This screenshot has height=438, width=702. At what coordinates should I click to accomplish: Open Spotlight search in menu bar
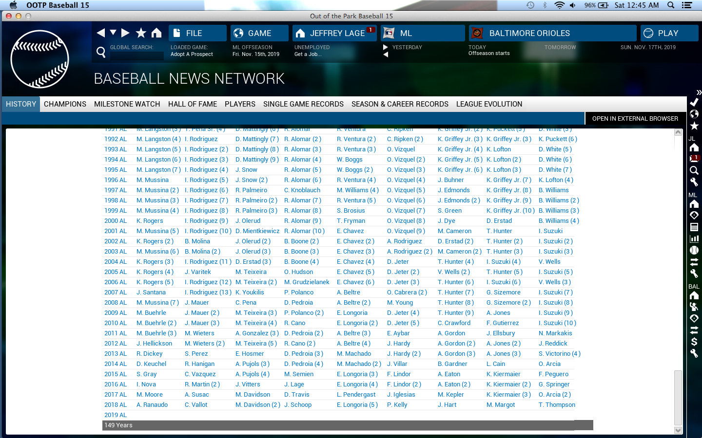click(x=671, y=5)
